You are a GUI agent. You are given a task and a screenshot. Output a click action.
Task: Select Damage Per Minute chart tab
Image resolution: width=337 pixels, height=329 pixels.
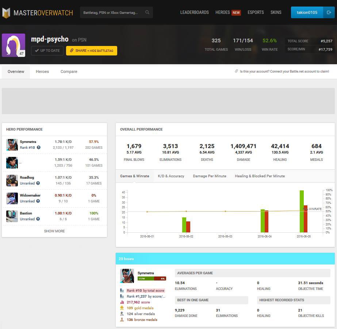(210, 176)
